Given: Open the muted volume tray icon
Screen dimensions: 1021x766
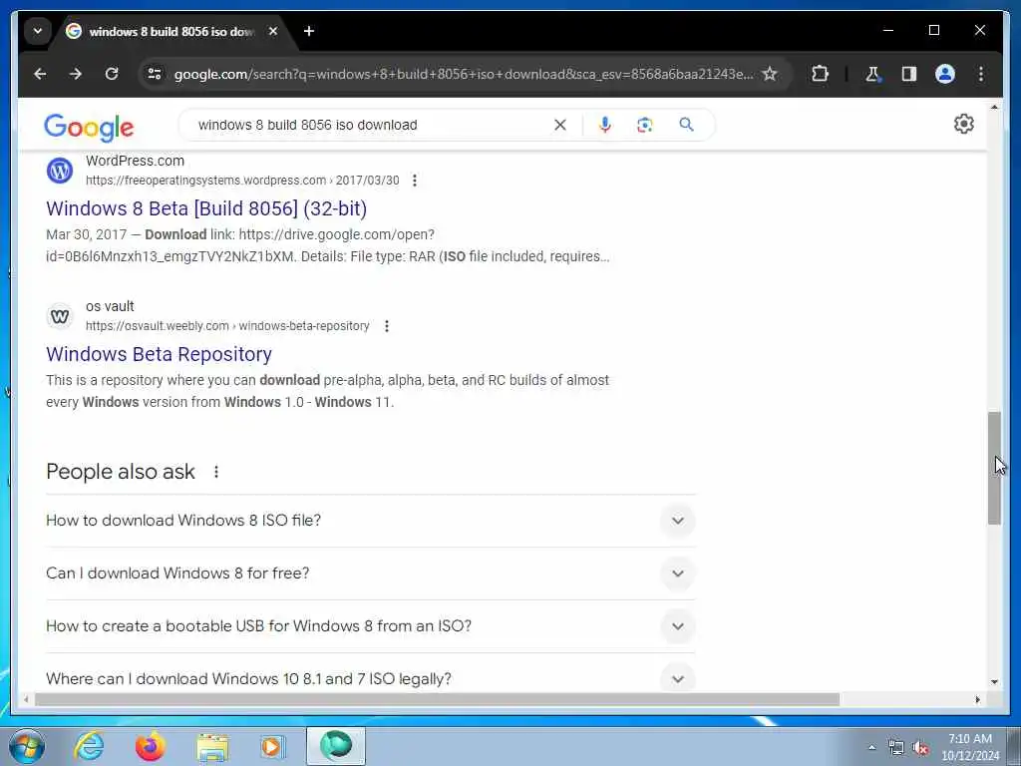Looking at the screenshot, I should tap(920, 748).
